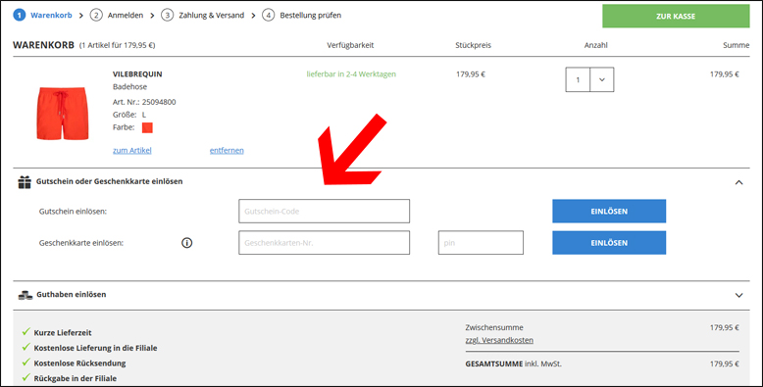Screen dimensions: 763x387
Task: Click the Summe column header
Action: click(x=736, y=45)
